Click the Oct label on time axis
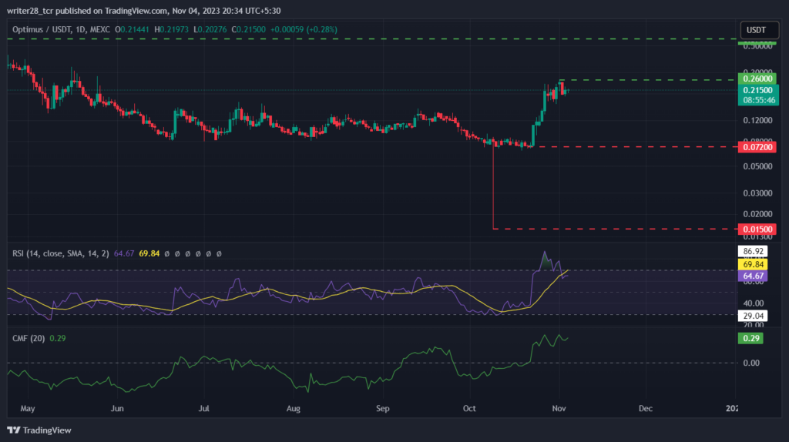 coord(469,408)
